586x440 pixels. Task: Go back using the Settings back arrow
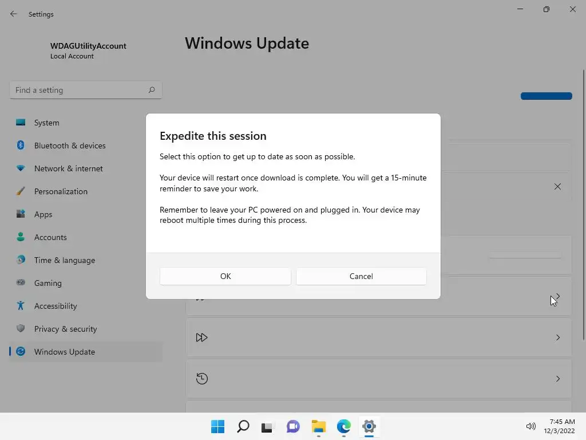click(x=14, y=14)
